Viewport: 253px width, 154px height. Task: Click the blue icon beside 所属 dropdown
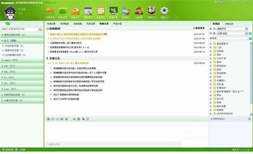pyautogui.click(x=250, y=34)
